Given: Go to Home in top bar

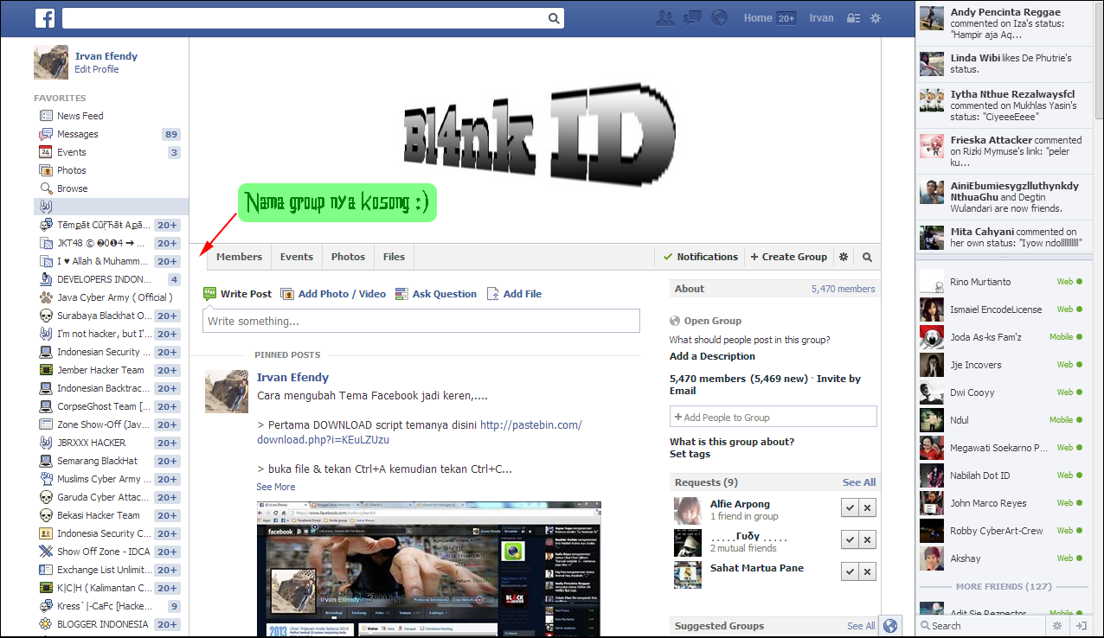Looking at the screenshot, I should click(758, 18).
